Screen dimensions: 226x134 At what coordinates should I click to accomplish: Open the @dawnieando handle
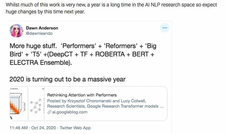[39, 33]
